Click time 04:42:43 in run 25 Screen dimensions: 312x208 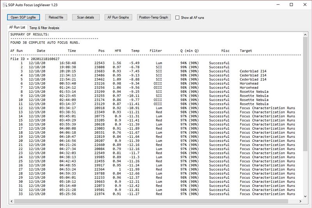[x=67, y=161]
